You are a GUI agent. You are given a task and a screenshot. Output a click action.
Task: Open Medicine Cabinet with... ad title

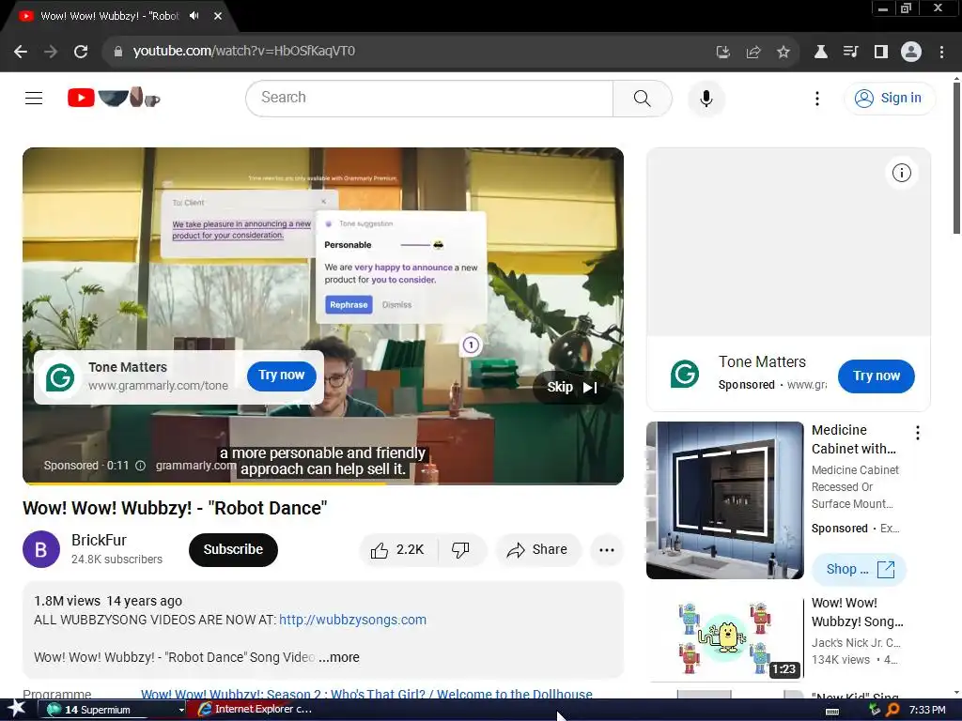(x=854, y=439)
